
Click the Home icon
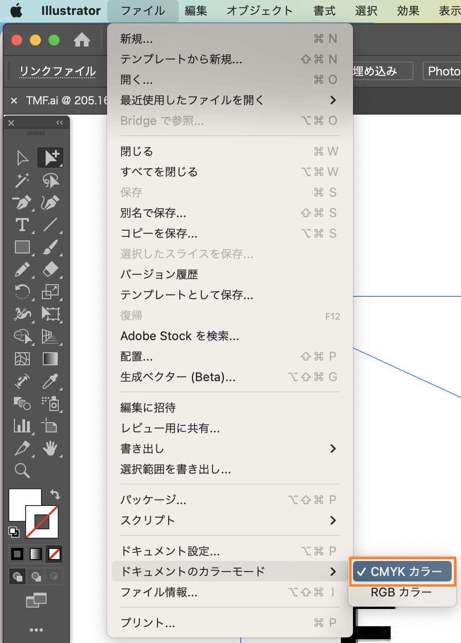point(82,40)
